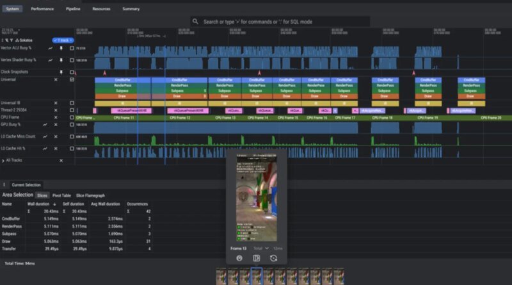Open the Pivot Table tab

coord(61,195)
